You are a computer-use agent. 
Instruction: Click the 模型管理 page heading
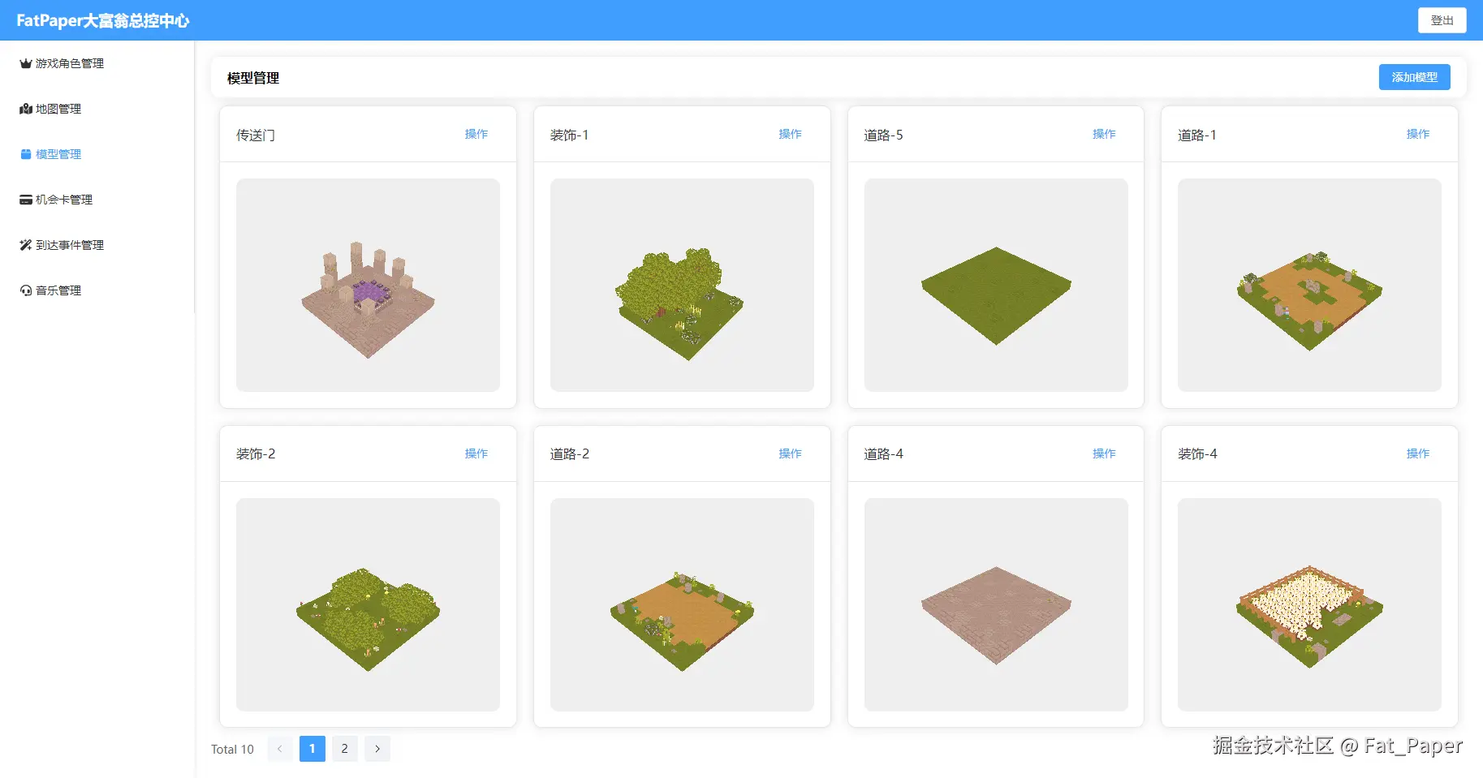[x=253, y=78]
